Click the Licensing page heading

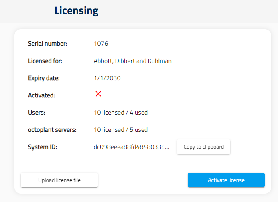pos(76,10)
